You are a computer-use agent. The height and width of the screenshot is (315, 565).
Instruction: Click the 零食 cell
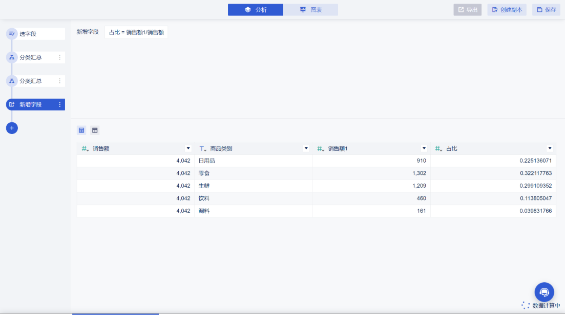[254, 173]
